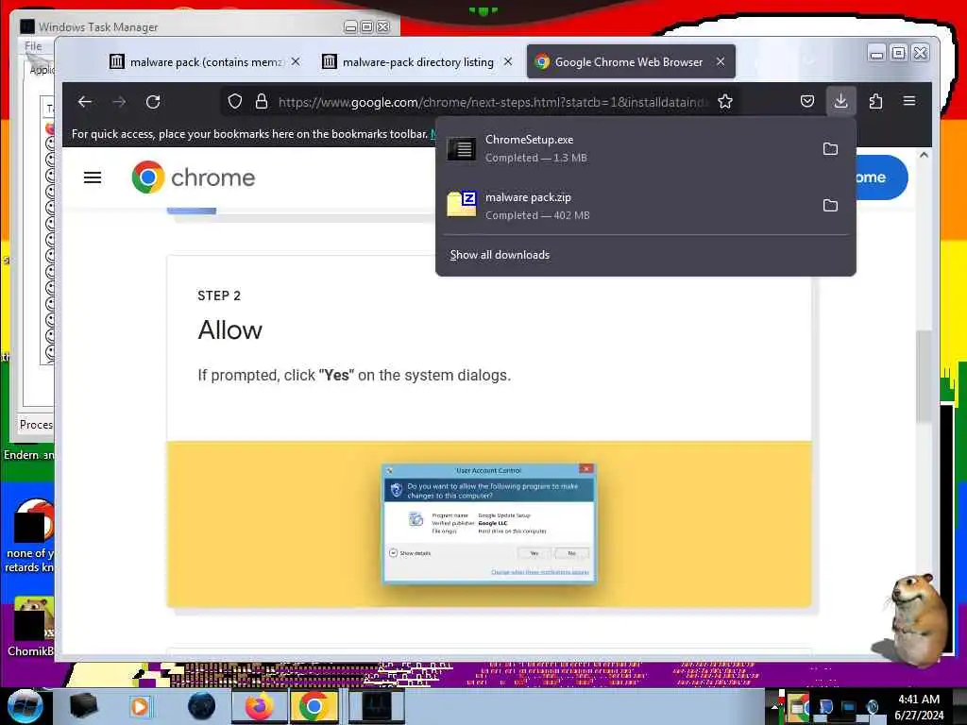Screen dimensions: 967x725
Task: Select the ChomikBox desktop icon
Action: pyautogui.click(x=31, y=627)
